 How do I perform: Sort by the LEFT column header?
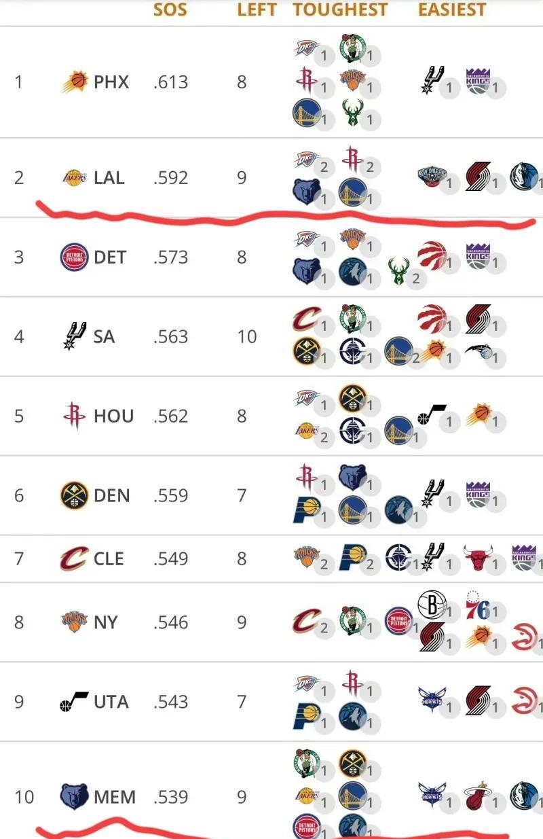pos(257,10)
